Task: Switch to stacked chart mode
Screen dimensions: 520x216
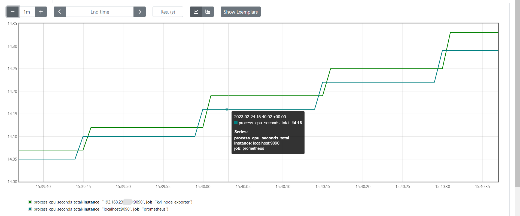Action: 208,12
